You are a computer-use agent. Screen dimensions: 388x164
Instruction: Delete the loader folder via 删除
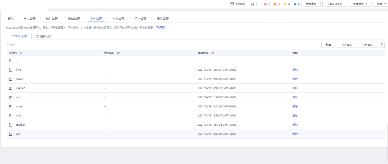(x=295, y=79)
